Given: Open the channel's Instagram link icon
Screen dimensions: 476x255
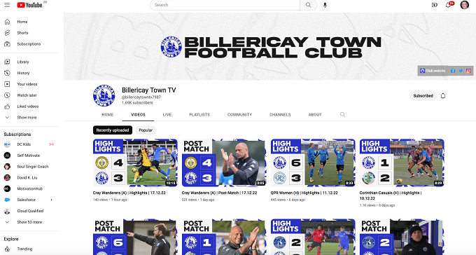Looking at the screenshot, I should [x=469, y=71].
